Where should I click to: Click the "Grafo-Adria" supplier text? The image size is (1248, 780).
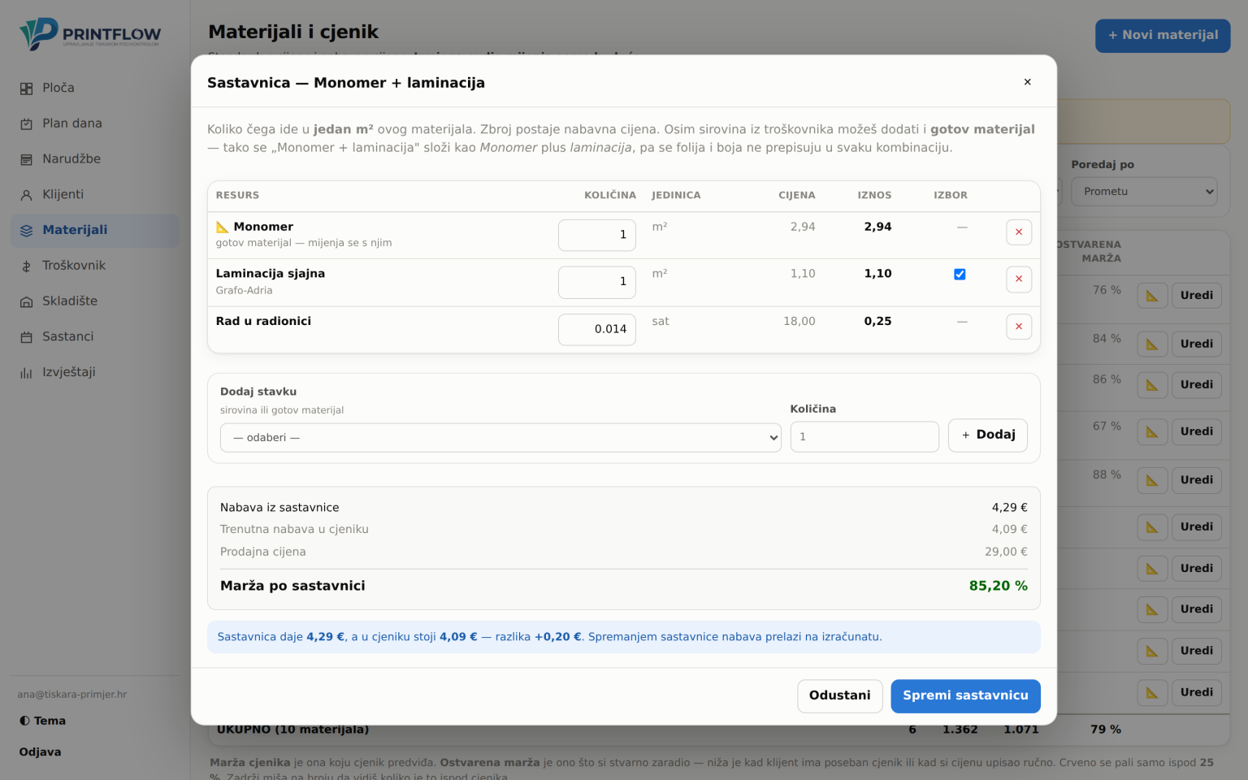click(x=244, y=291)
